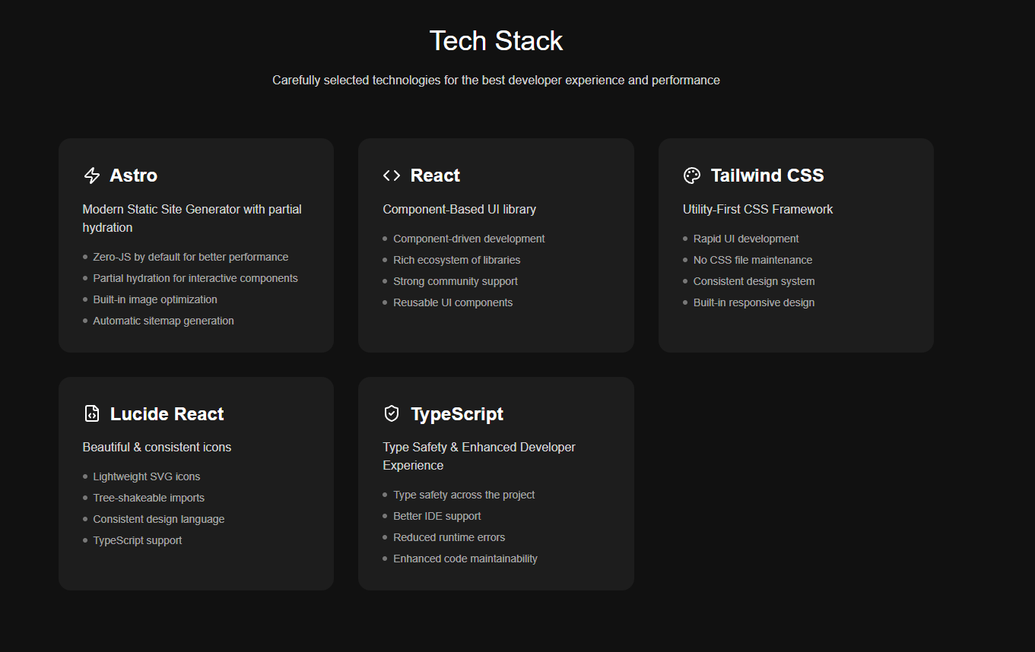Click 'Zero-JS by default for better performance' item
The width and height of the screenshot is (1035, 652).
pos(191,257)
